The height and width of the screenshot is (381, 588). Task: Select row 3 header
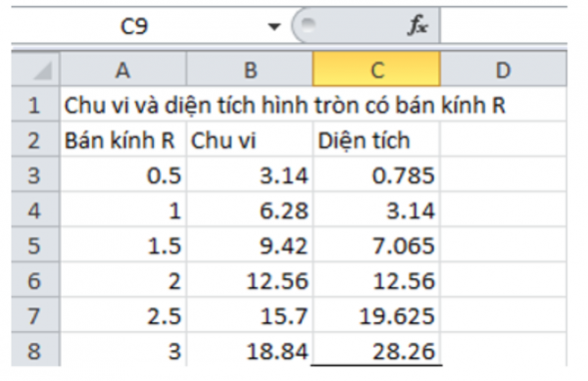[x=35, y=174]
